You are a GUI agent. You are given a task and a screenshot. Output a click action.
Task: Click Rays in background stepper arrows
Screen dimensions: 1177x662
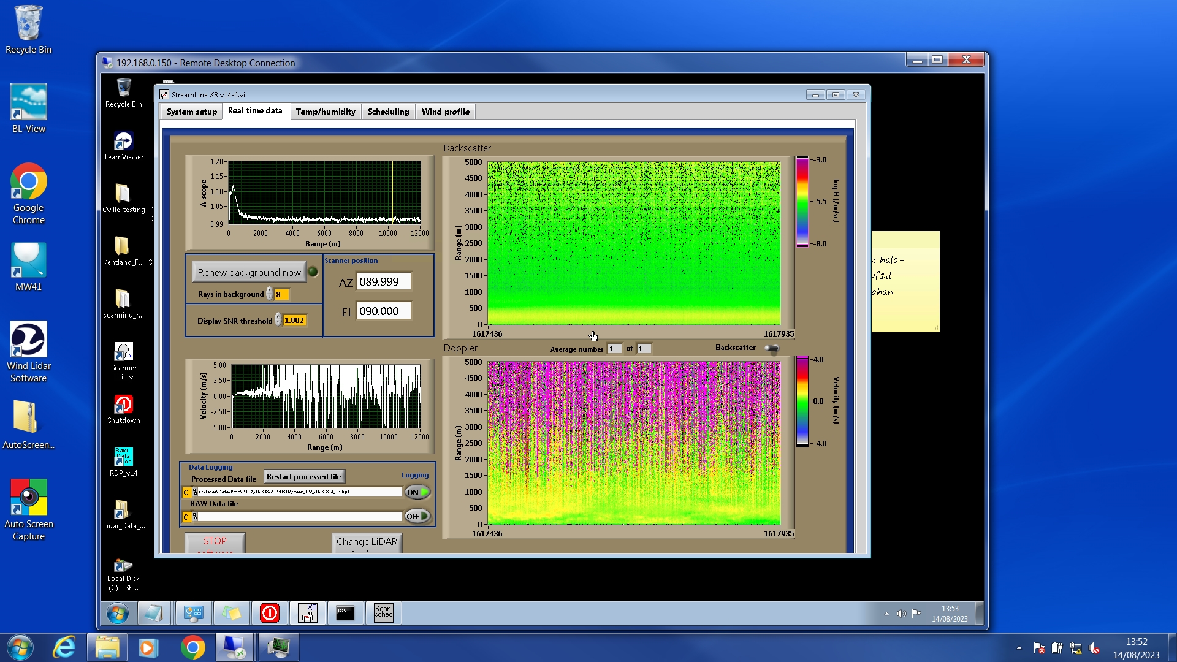coord(270,294)
